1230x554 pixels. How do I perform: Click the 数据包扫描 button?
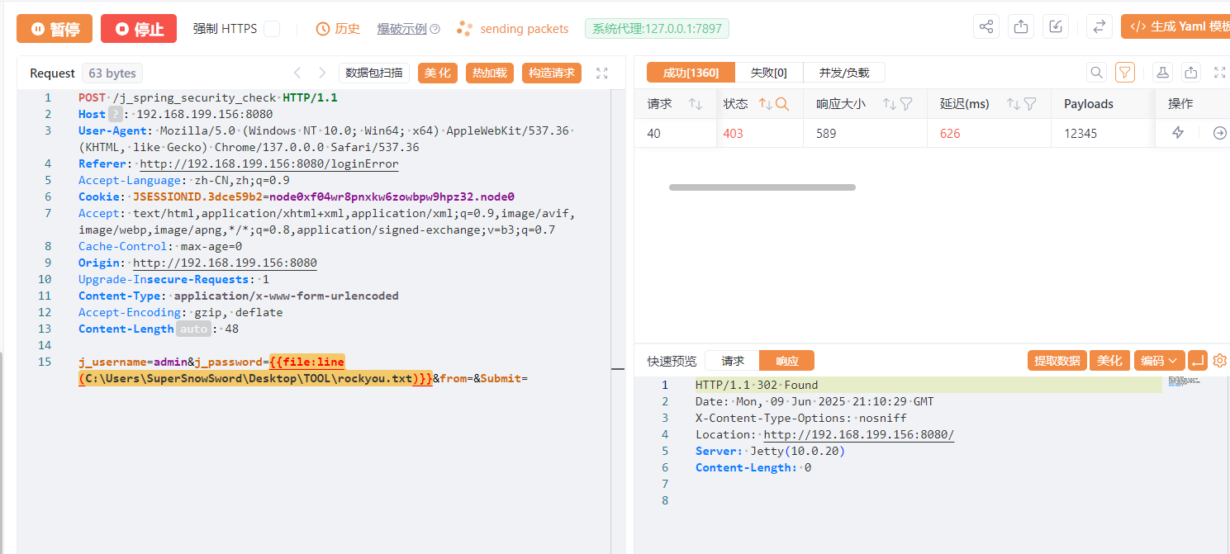point(374,73)
